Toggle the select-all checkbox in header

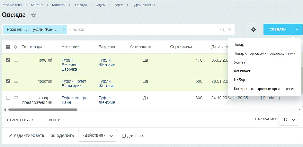(8, 47)
